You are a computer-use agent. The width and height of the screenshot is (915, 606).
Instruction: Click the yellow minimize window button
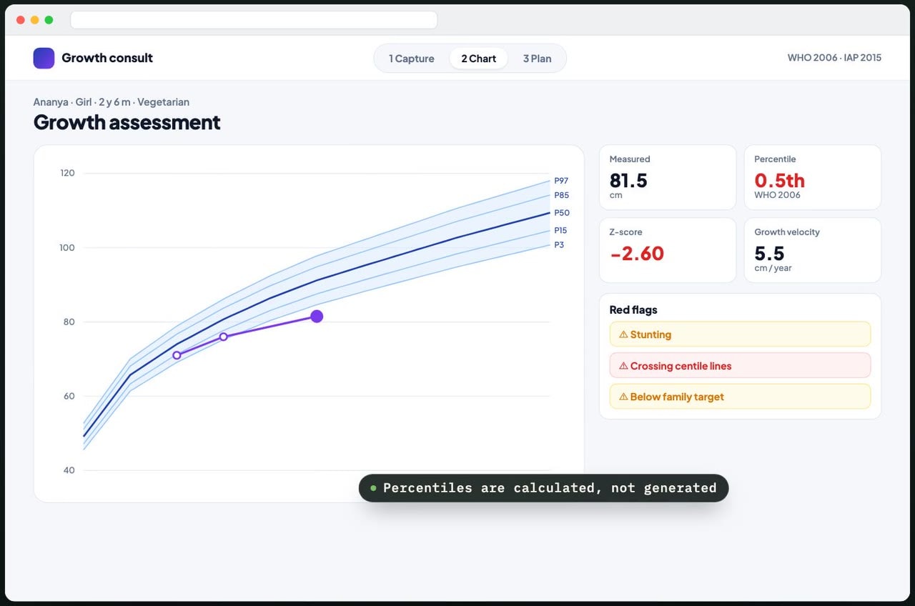(x=34, y=20)
